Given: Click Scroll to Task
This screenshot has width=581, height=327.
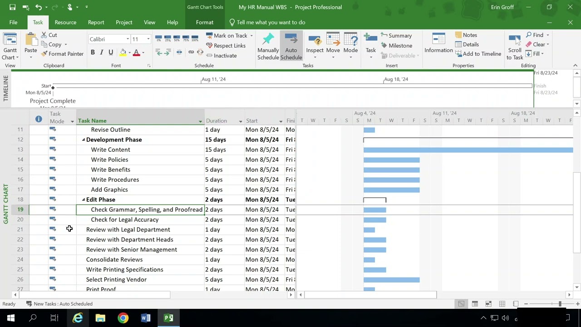Looking at the screenshot, I should pyautogui.click(x=515, y=46).
